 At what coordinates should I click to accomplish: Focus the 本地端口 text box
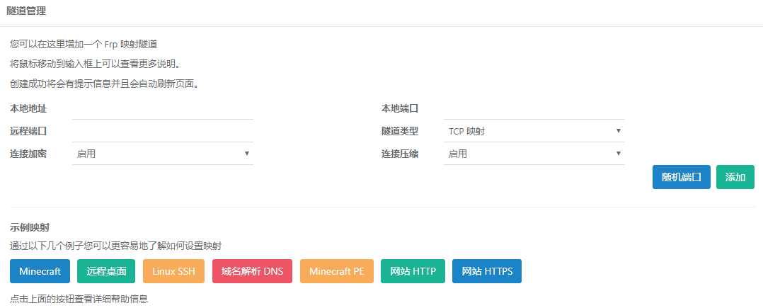click(534, 109)
